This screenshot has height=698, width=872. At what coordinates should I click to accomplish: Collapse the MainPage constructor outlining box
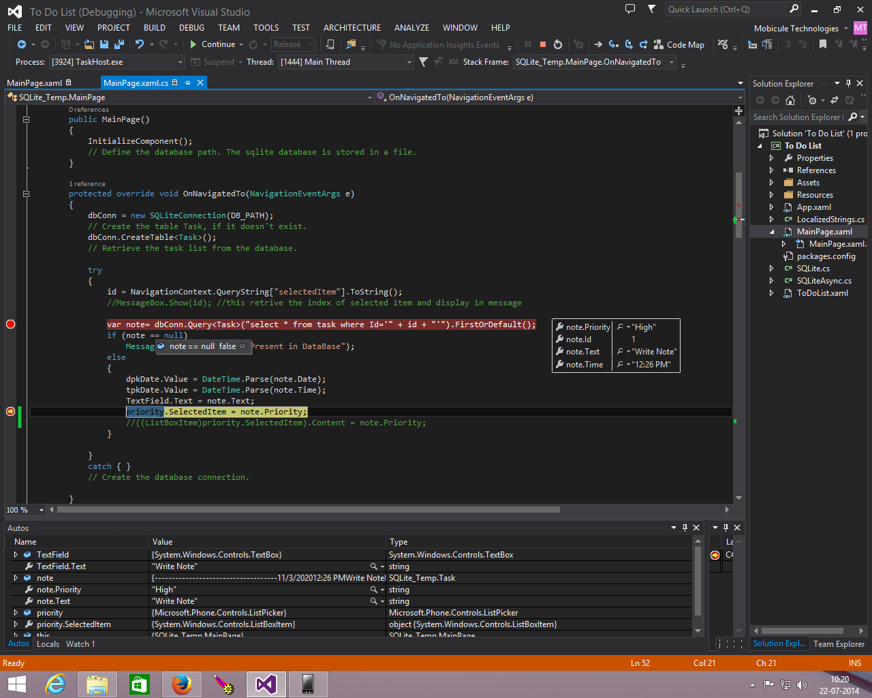click(26, 119)
